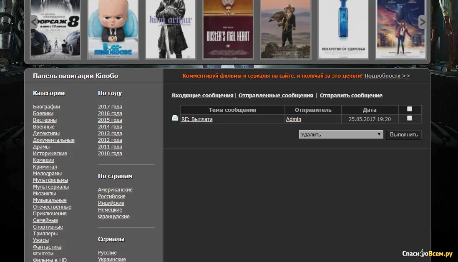The height and width of the screenshot is (262, 458).
Task: Open Входящие сообщения tab
Action: pos(202,95)
